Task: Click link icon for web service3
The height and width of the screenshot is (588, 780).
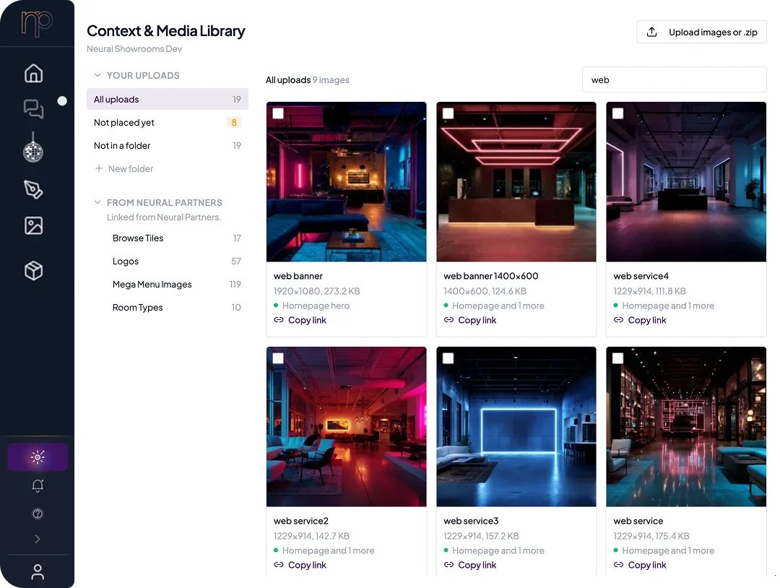Action: pyautogui.click(x=448, y=565)
